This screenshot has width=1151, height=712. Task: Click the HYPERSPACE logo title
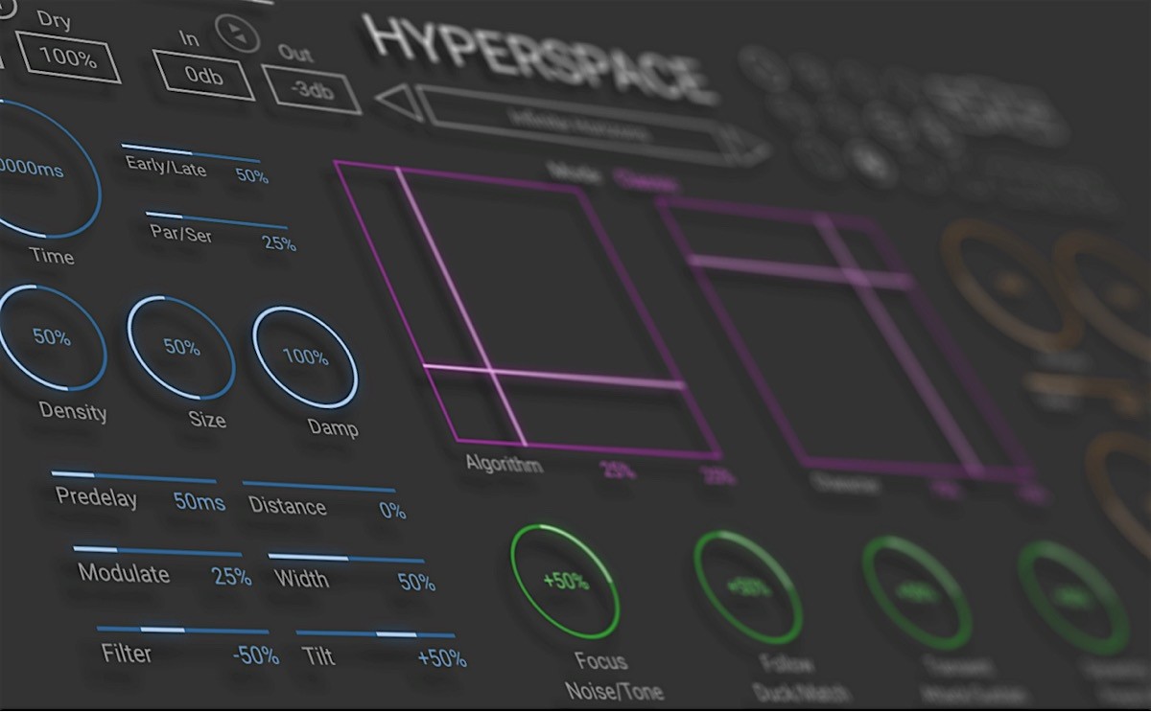pos(540,59)
